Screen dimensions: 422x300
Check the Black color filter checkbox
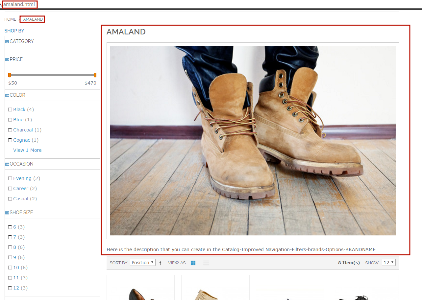coord(10,110)
